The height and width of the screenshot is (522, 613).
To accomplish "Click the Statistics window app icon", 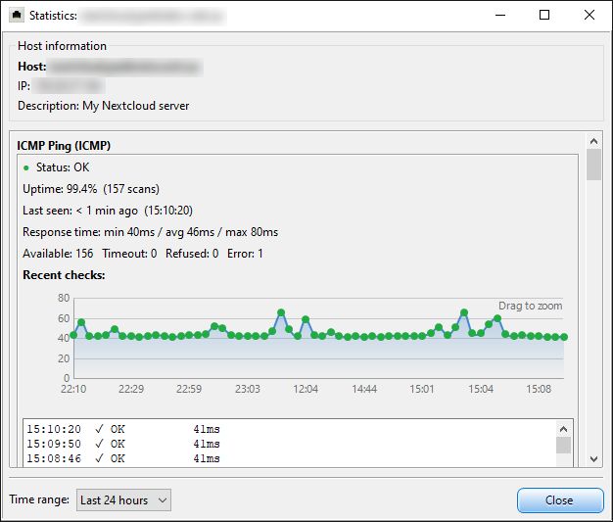I will tap(17, 16).
